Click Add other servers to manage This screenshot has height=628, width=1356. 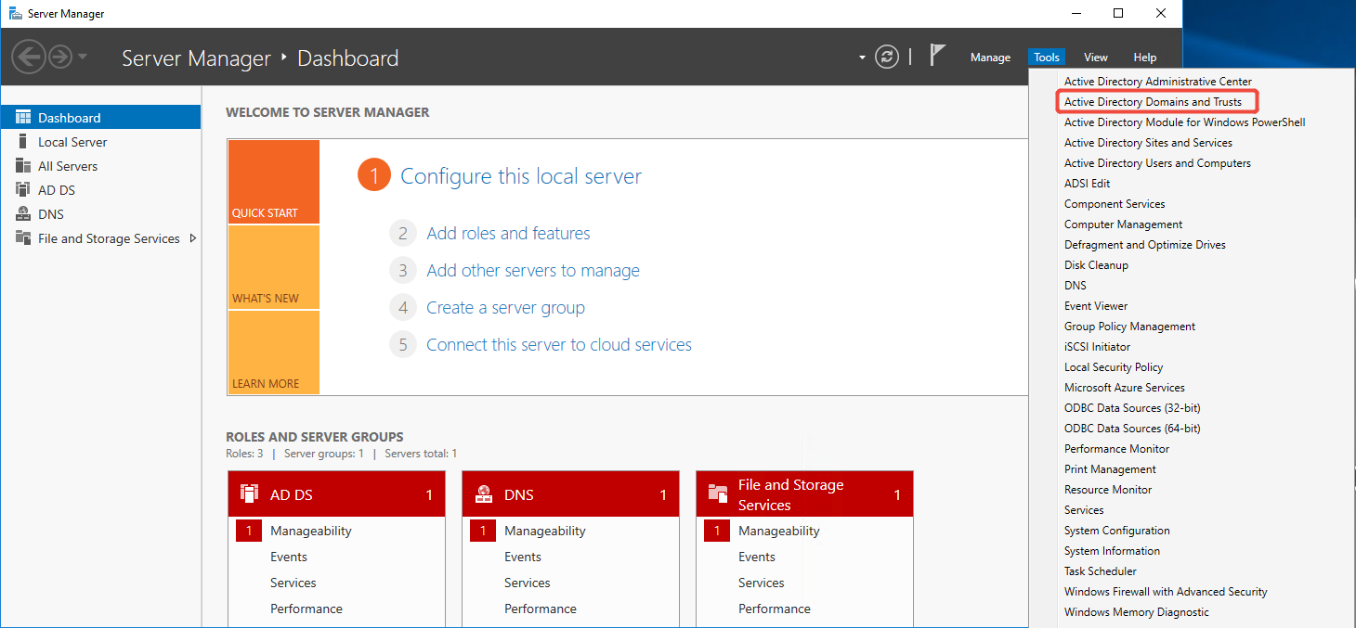tap(533, 271)
